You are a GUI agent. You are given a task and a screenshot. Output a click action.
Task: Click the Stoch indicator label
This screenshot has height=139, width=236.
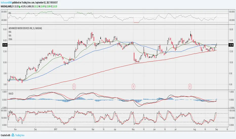tap(11, 112)
